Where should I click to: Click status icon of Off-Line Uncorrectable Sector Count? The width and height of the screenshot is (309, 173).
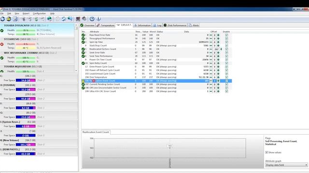[83, 88]
